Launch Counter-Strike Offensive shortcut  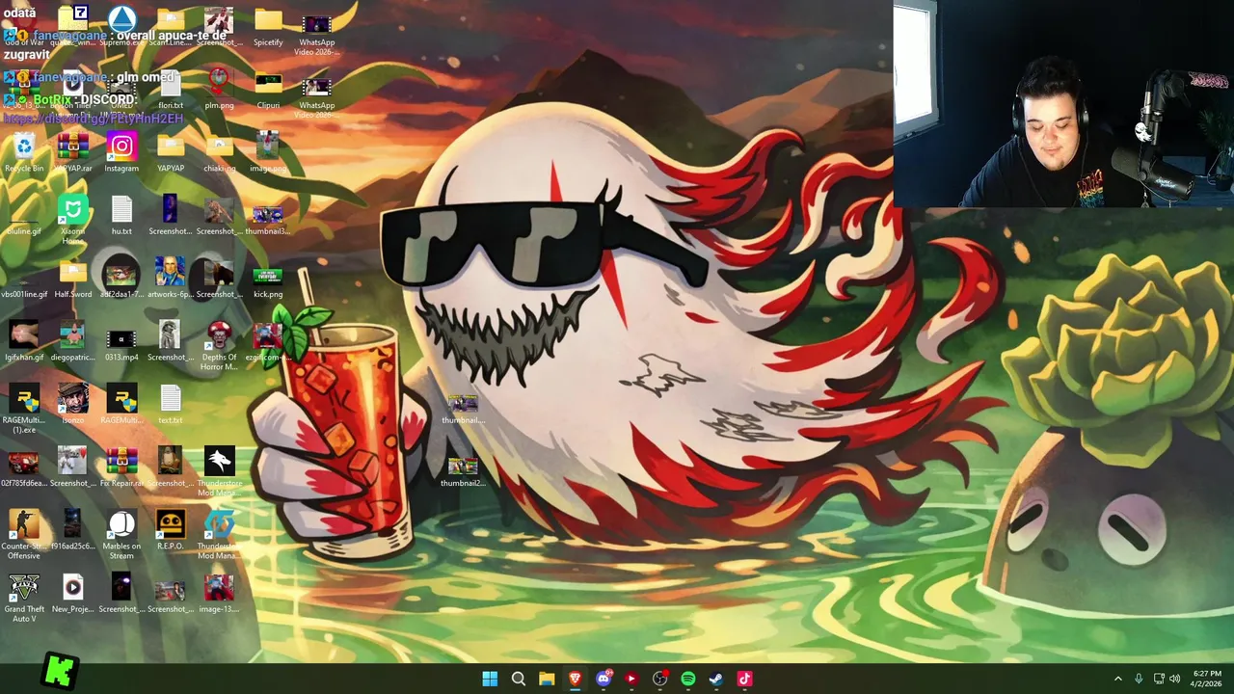24,534
